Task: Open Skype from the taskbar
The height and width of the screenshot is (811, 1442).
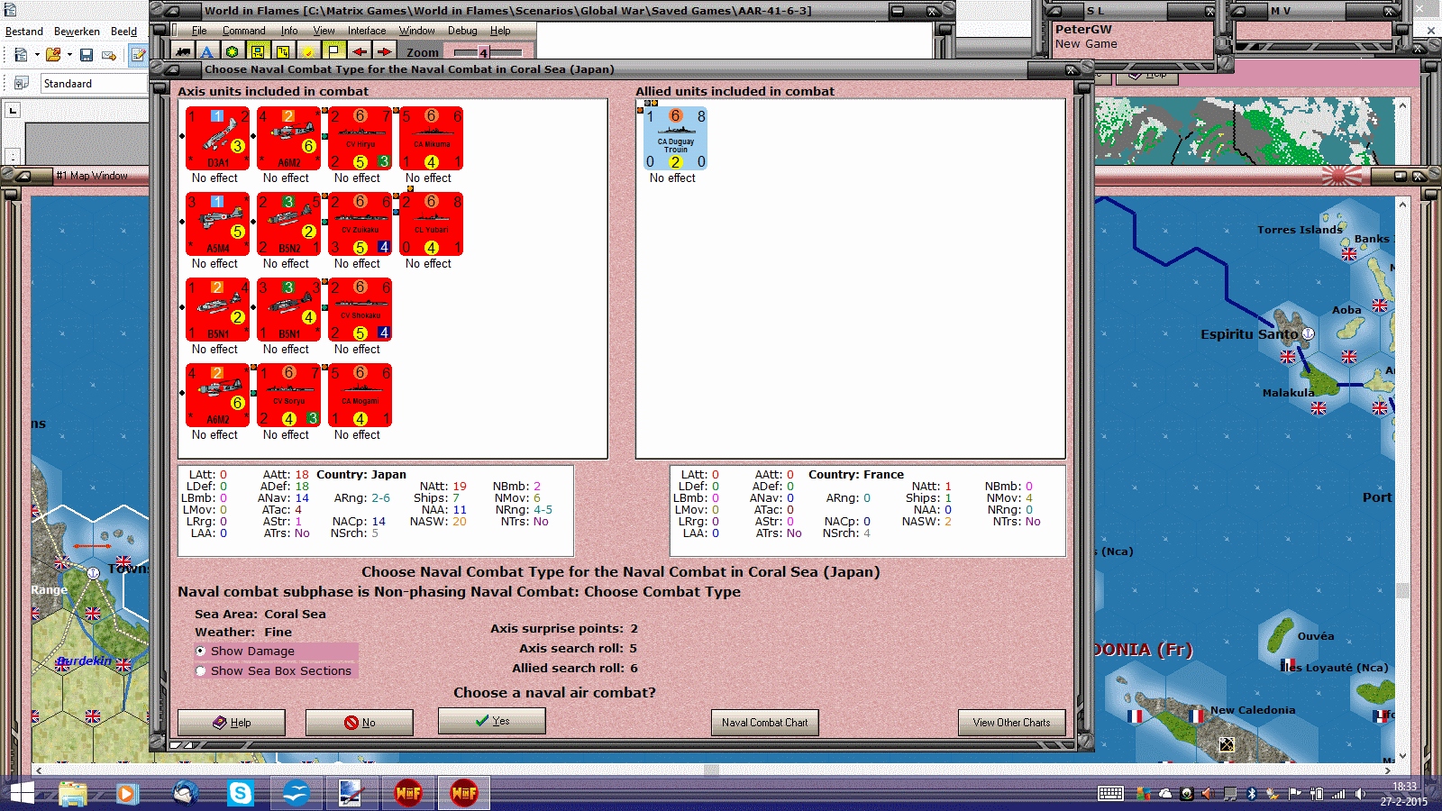Action: pos(241,793)
